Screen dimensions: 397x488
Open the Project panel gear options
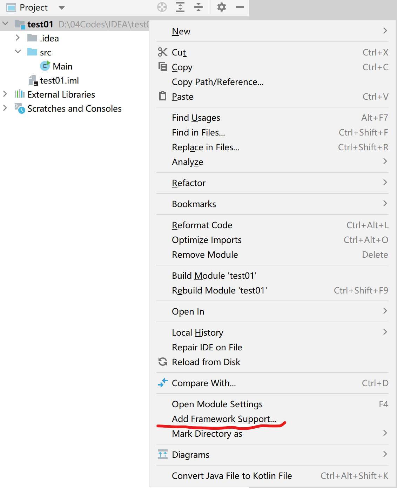coord(222,7)
